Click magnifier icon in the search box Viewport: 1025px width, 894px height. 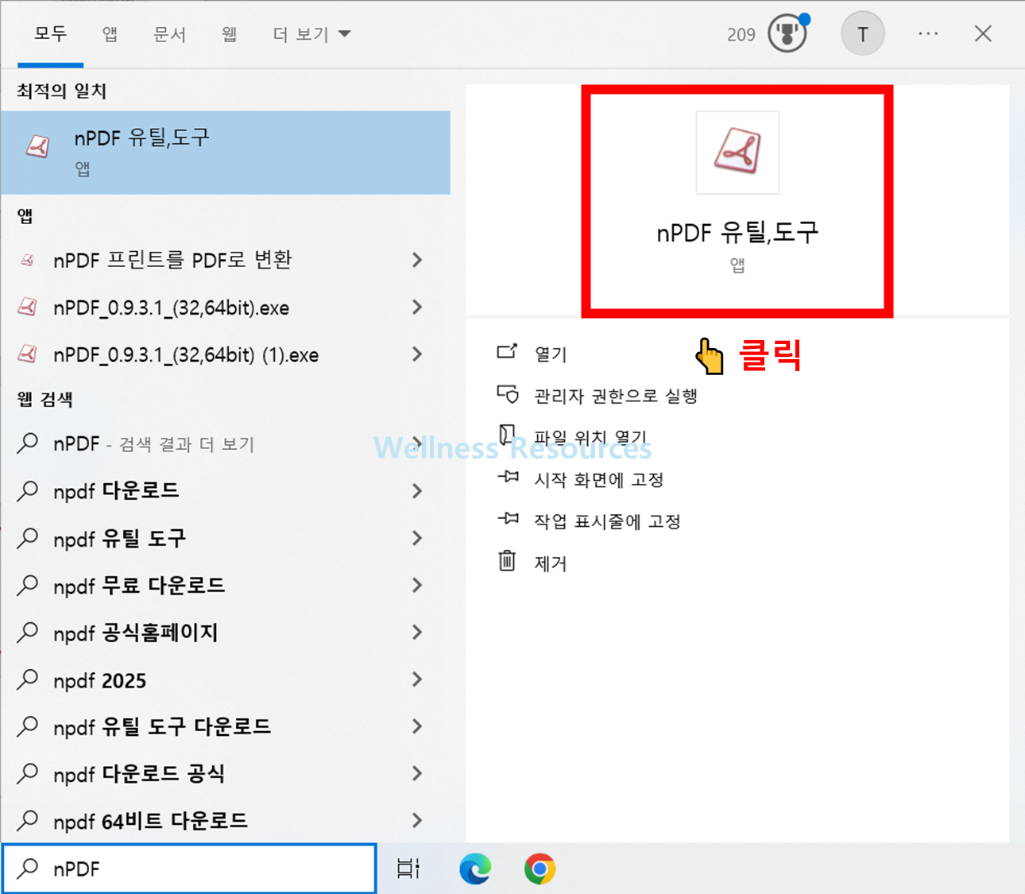point(28,868)
